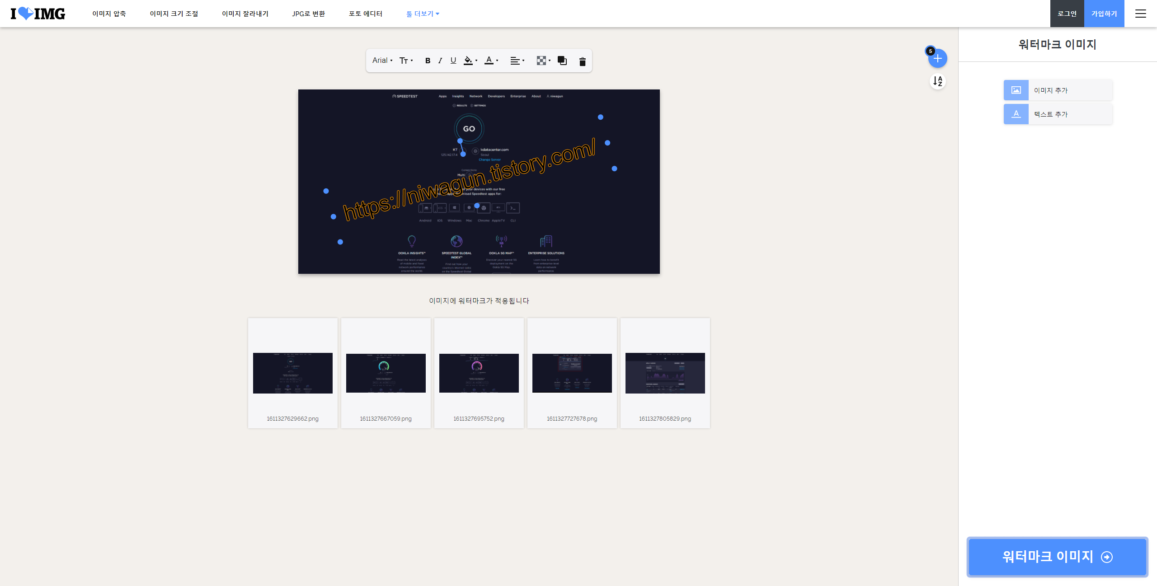This screenshot has width=1157, height=586.
Task: Select thumbnail 1611327727678.png
Action: tap(572, 373)
